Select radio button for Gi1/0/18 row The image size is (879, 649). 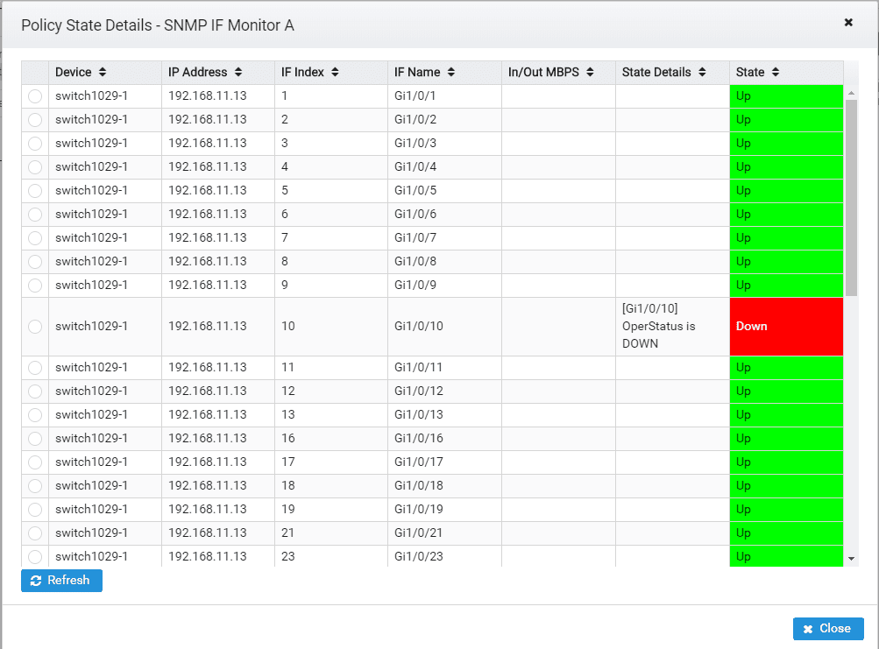point(35,486)
